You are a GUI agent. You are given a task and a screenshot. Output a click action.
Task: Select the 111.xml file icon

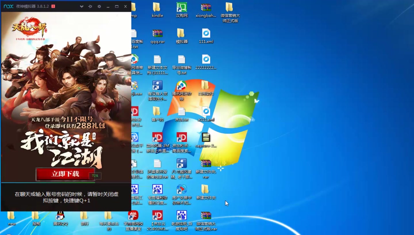206,36
